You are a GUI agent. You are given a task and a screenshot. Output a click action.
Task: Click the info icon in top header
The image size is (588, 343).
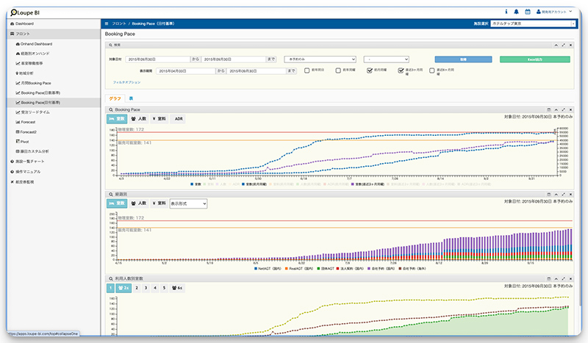coord(506,12)
